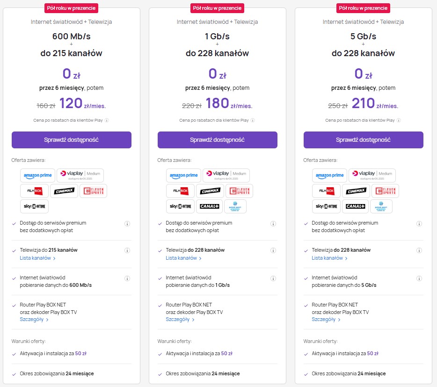This screenshot has height=387, width=437.
Task: Show info for Telewizja do 215 kanałów
Action: click(x=127, y=250)
